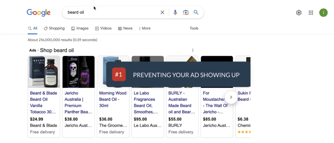Open search by image camera icon
This screenshot has height=143, width=334.
click(x=186, y=13)
